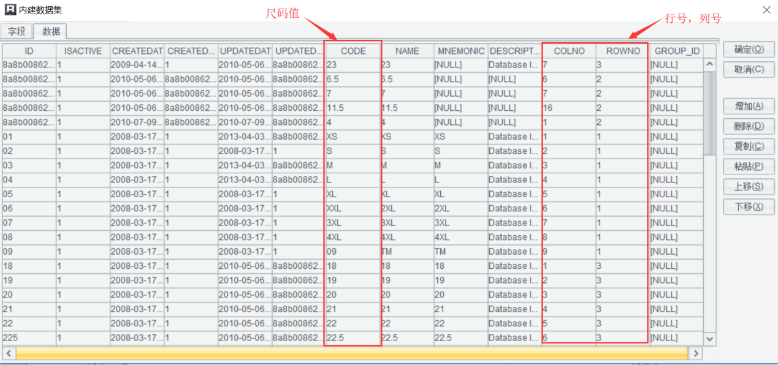Viewport: 778px width, 365px height.
Task: Switch to the 字段 tab
Action: coord(17,32)
